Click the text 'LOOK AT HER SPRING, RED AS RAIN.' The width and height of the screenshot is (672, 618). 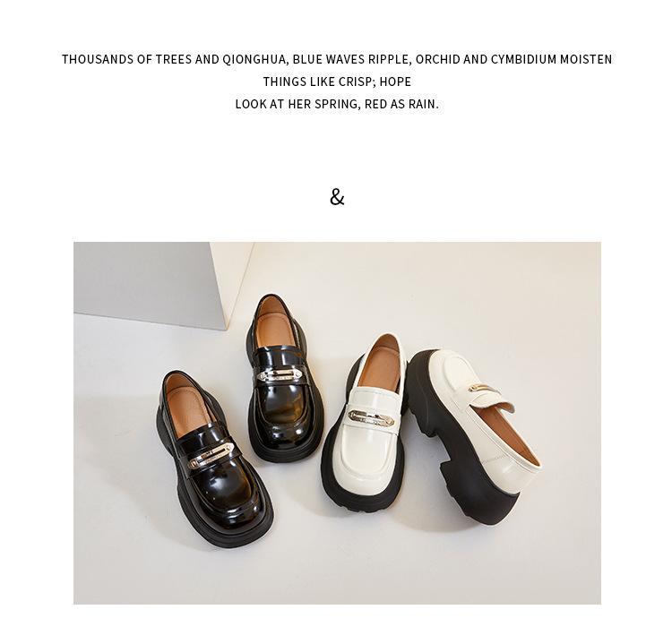(337, 104)
